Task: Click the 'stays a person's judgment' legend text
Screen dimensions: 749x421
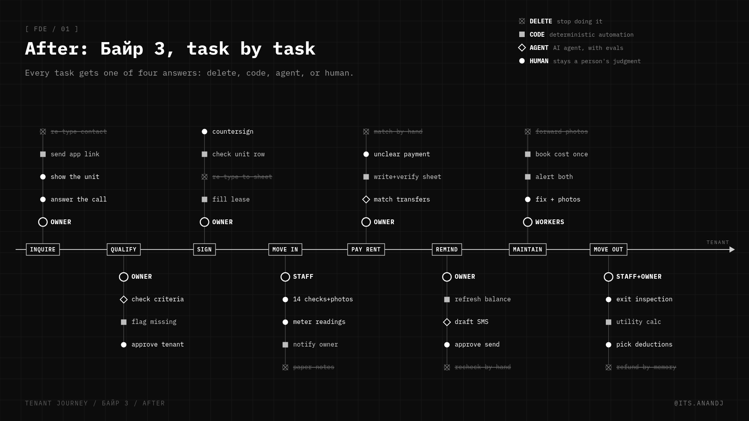Action: point(597,61)
